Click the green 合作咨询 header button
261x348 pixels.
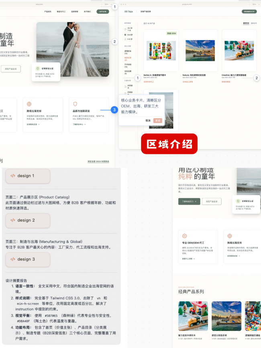tap(103, 12)
